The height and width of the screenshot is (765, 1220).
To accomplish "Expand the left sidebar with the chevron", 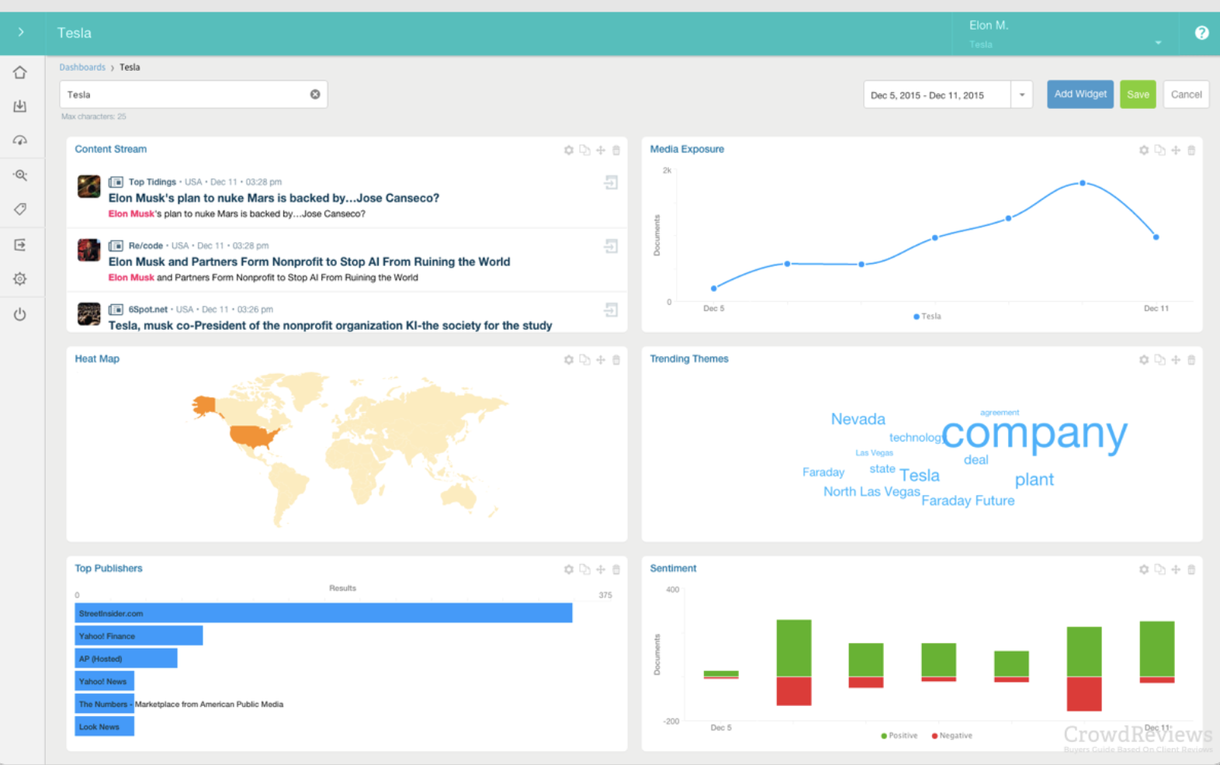I will (21, 33).
